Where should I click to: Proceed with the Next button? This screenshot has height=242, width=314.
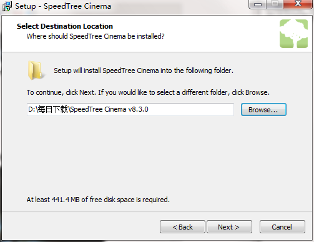click(229, 227)
